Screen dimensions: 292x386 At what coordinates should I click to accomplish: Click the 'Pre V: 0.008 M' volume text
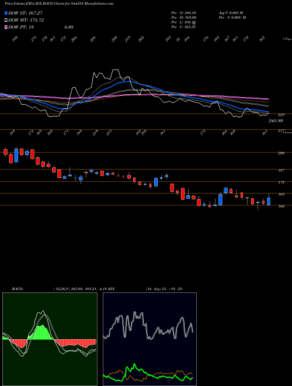(232, 18)
